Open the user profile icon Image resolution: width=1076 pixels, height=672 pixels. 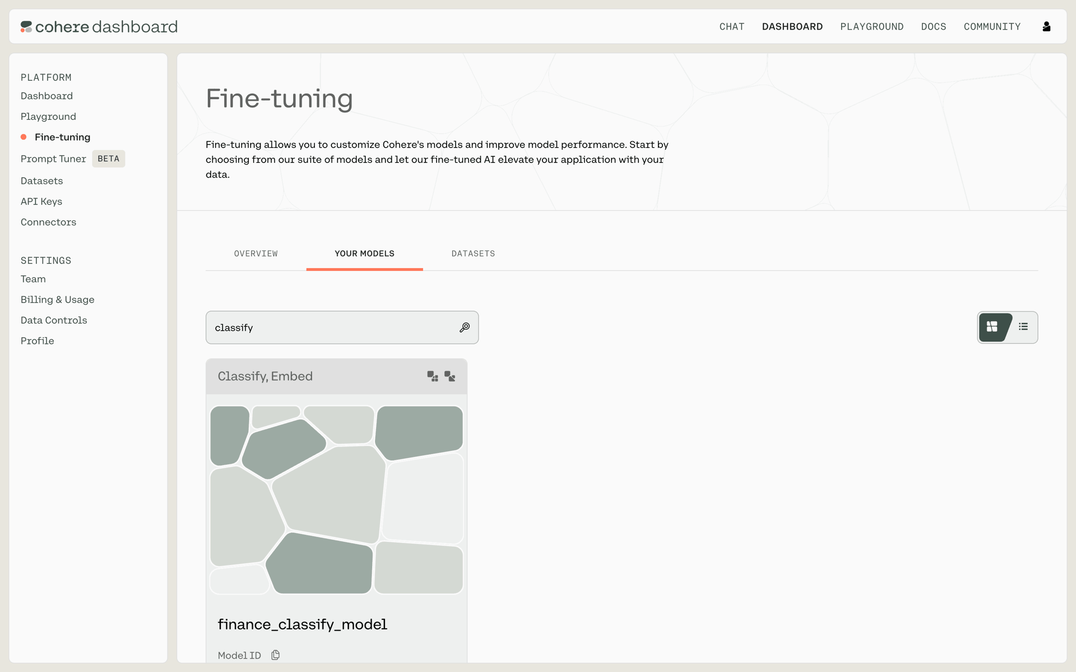click(1046, 26)
